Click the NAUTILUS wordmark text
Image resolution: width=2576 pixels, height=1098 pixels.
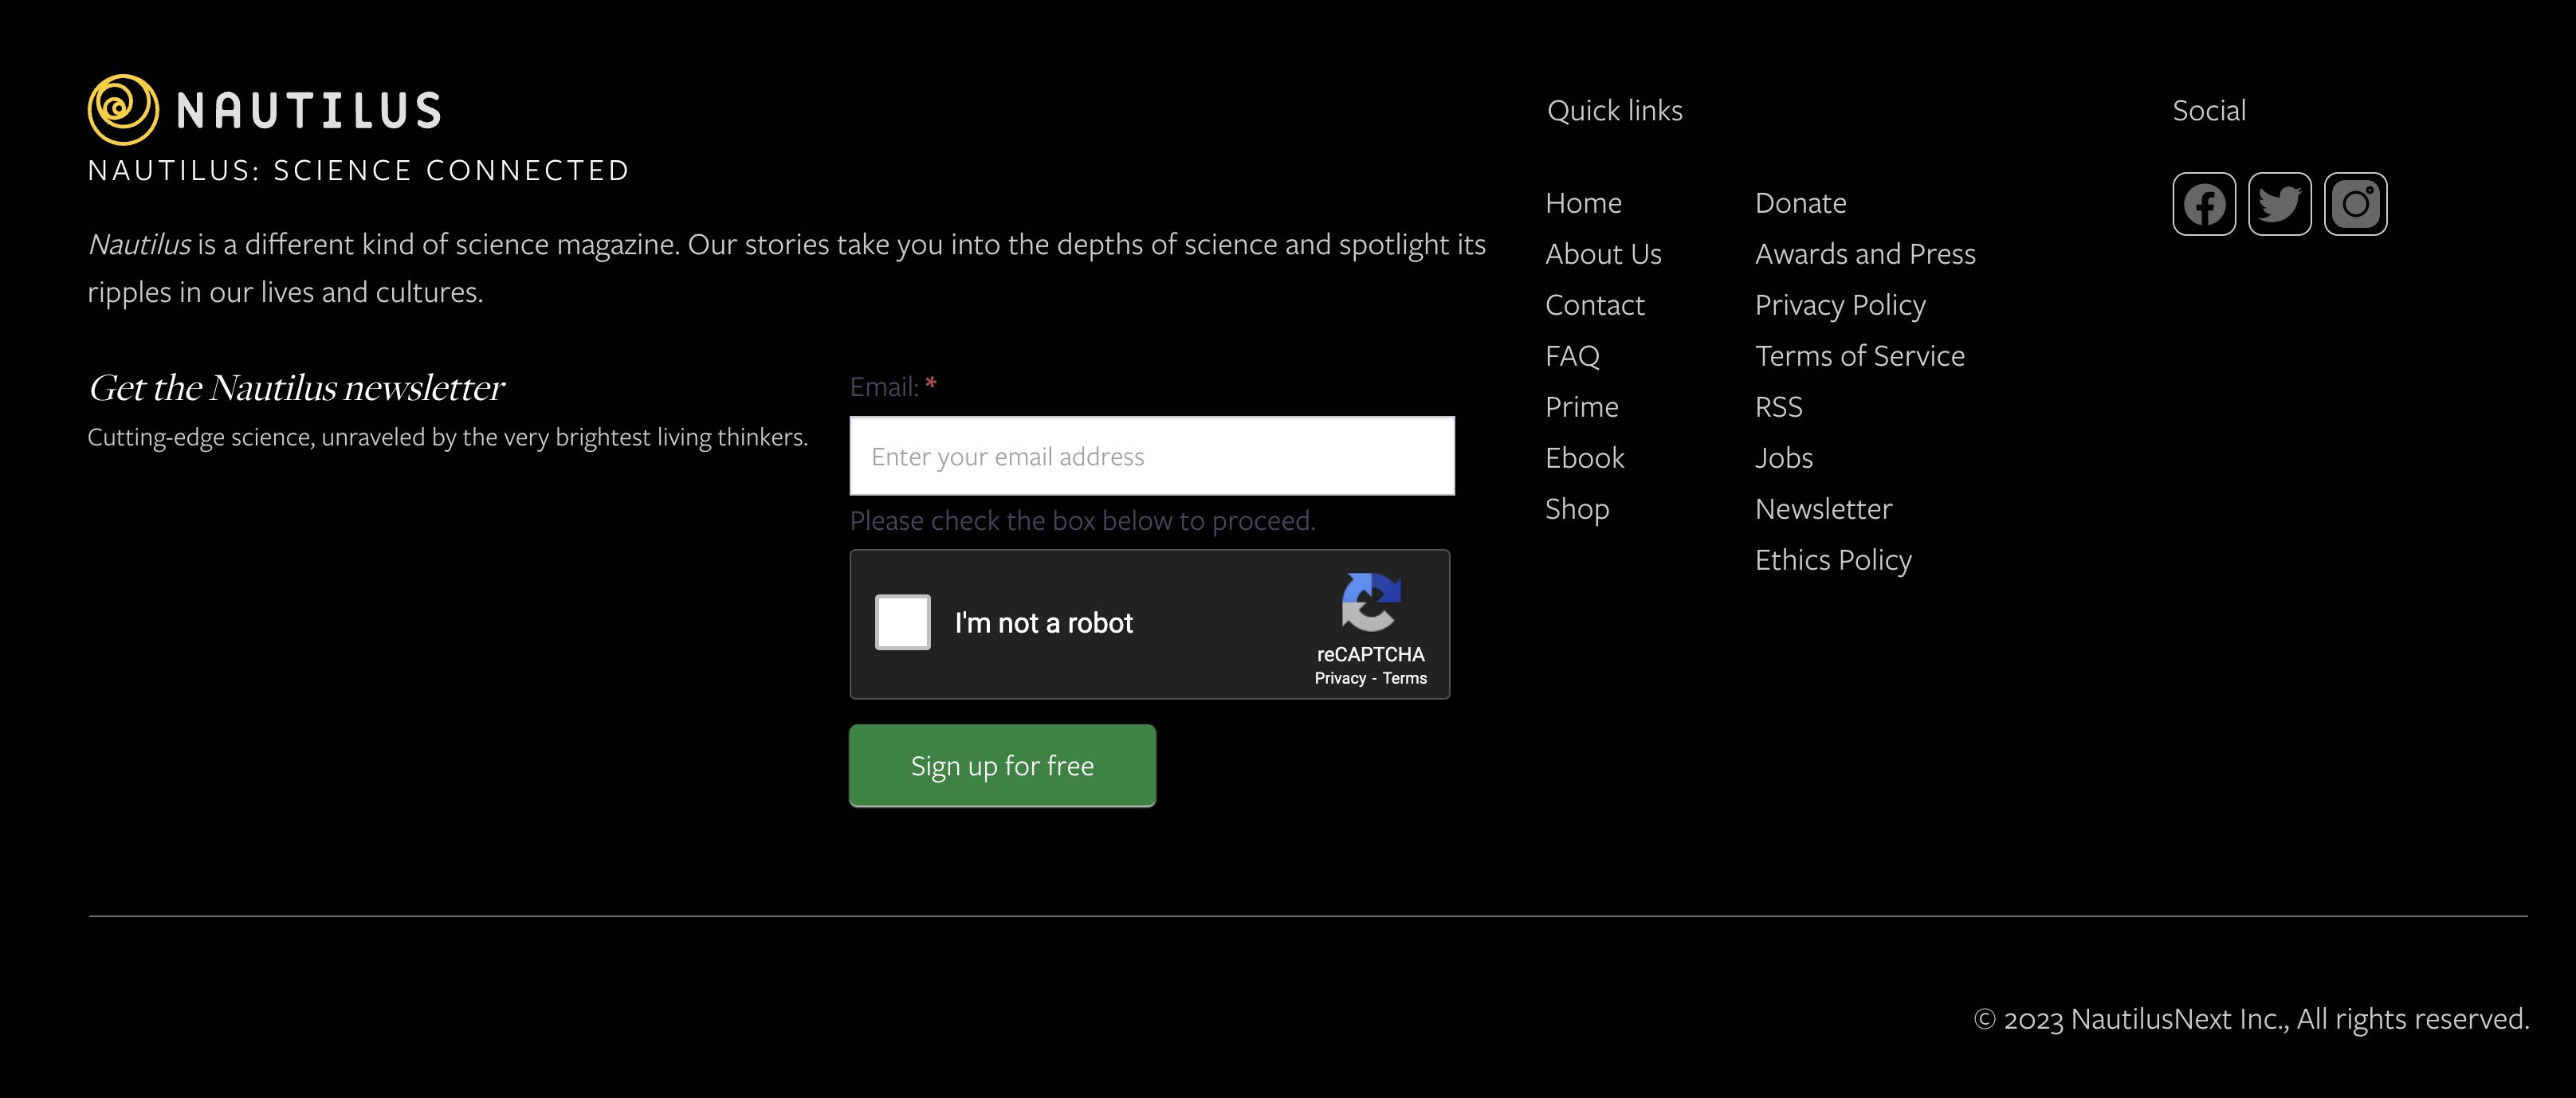(309, 110)
